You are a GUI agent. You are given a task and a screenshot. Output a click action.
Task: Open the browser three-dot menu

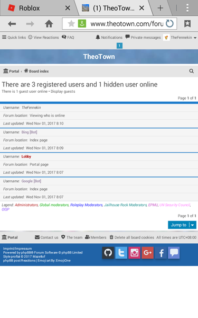[x=187, y=8]
